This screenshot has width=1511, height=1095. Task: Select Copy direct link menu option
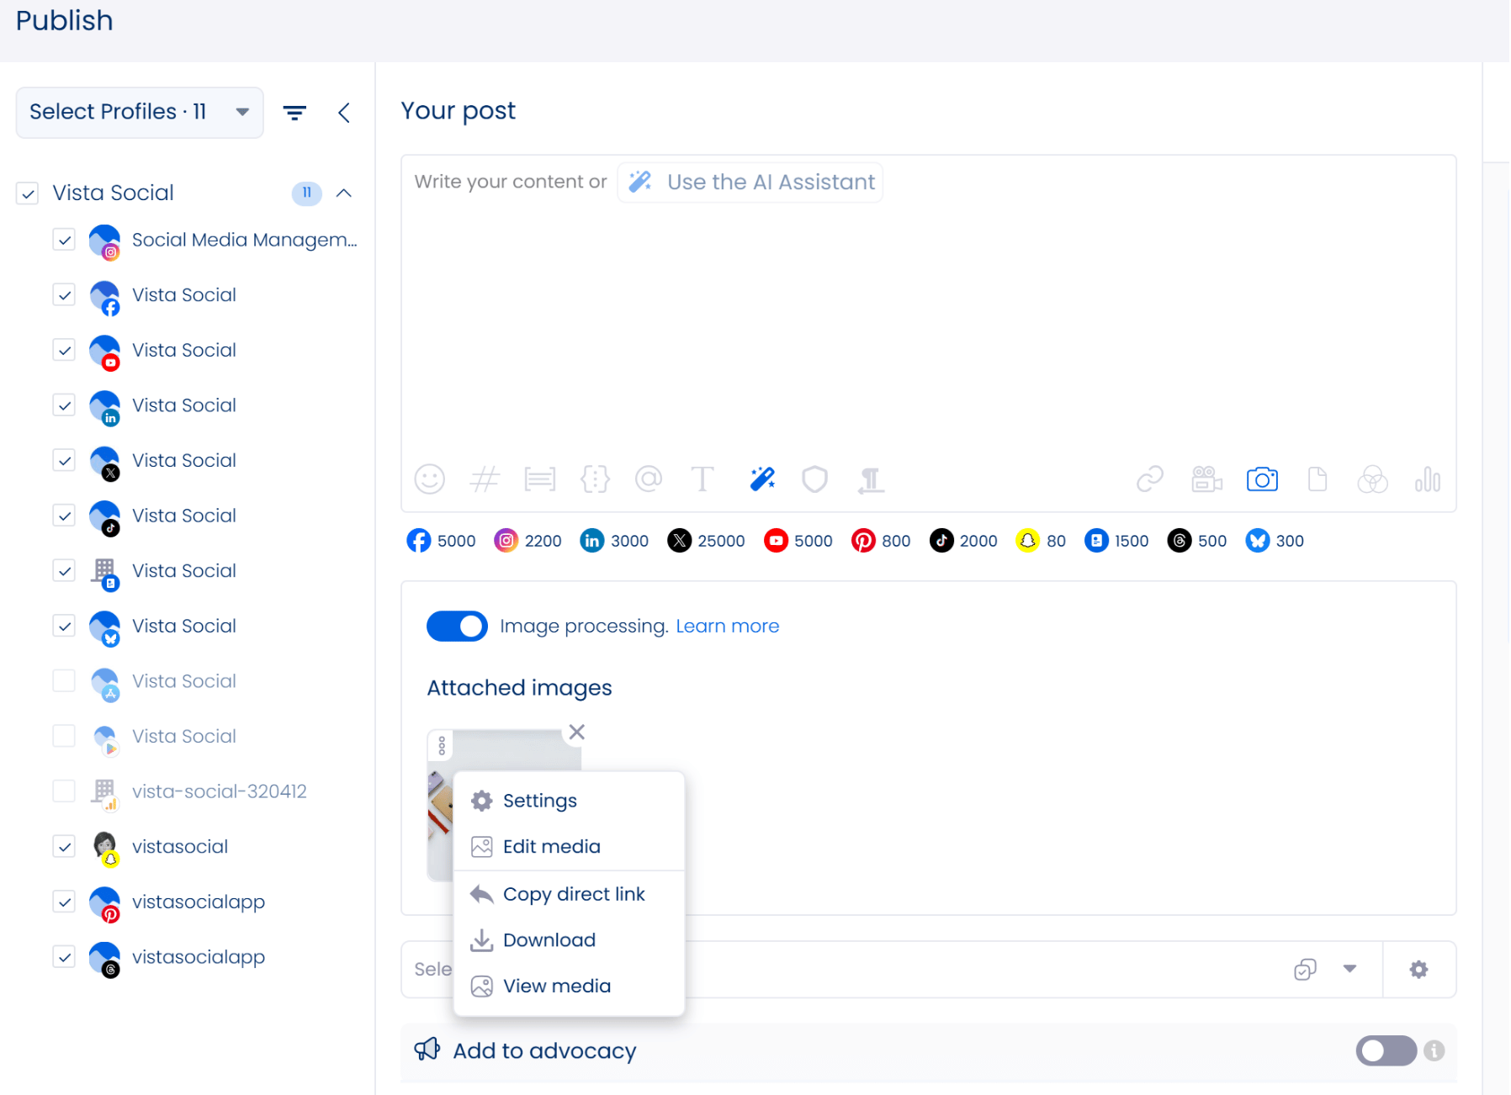[573, 894]
